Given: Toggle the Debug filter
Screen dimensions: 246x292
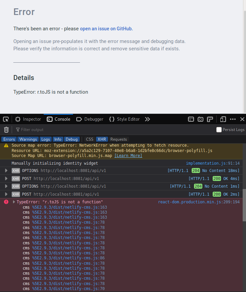Looking at the screenshot, I should (72, 139).
